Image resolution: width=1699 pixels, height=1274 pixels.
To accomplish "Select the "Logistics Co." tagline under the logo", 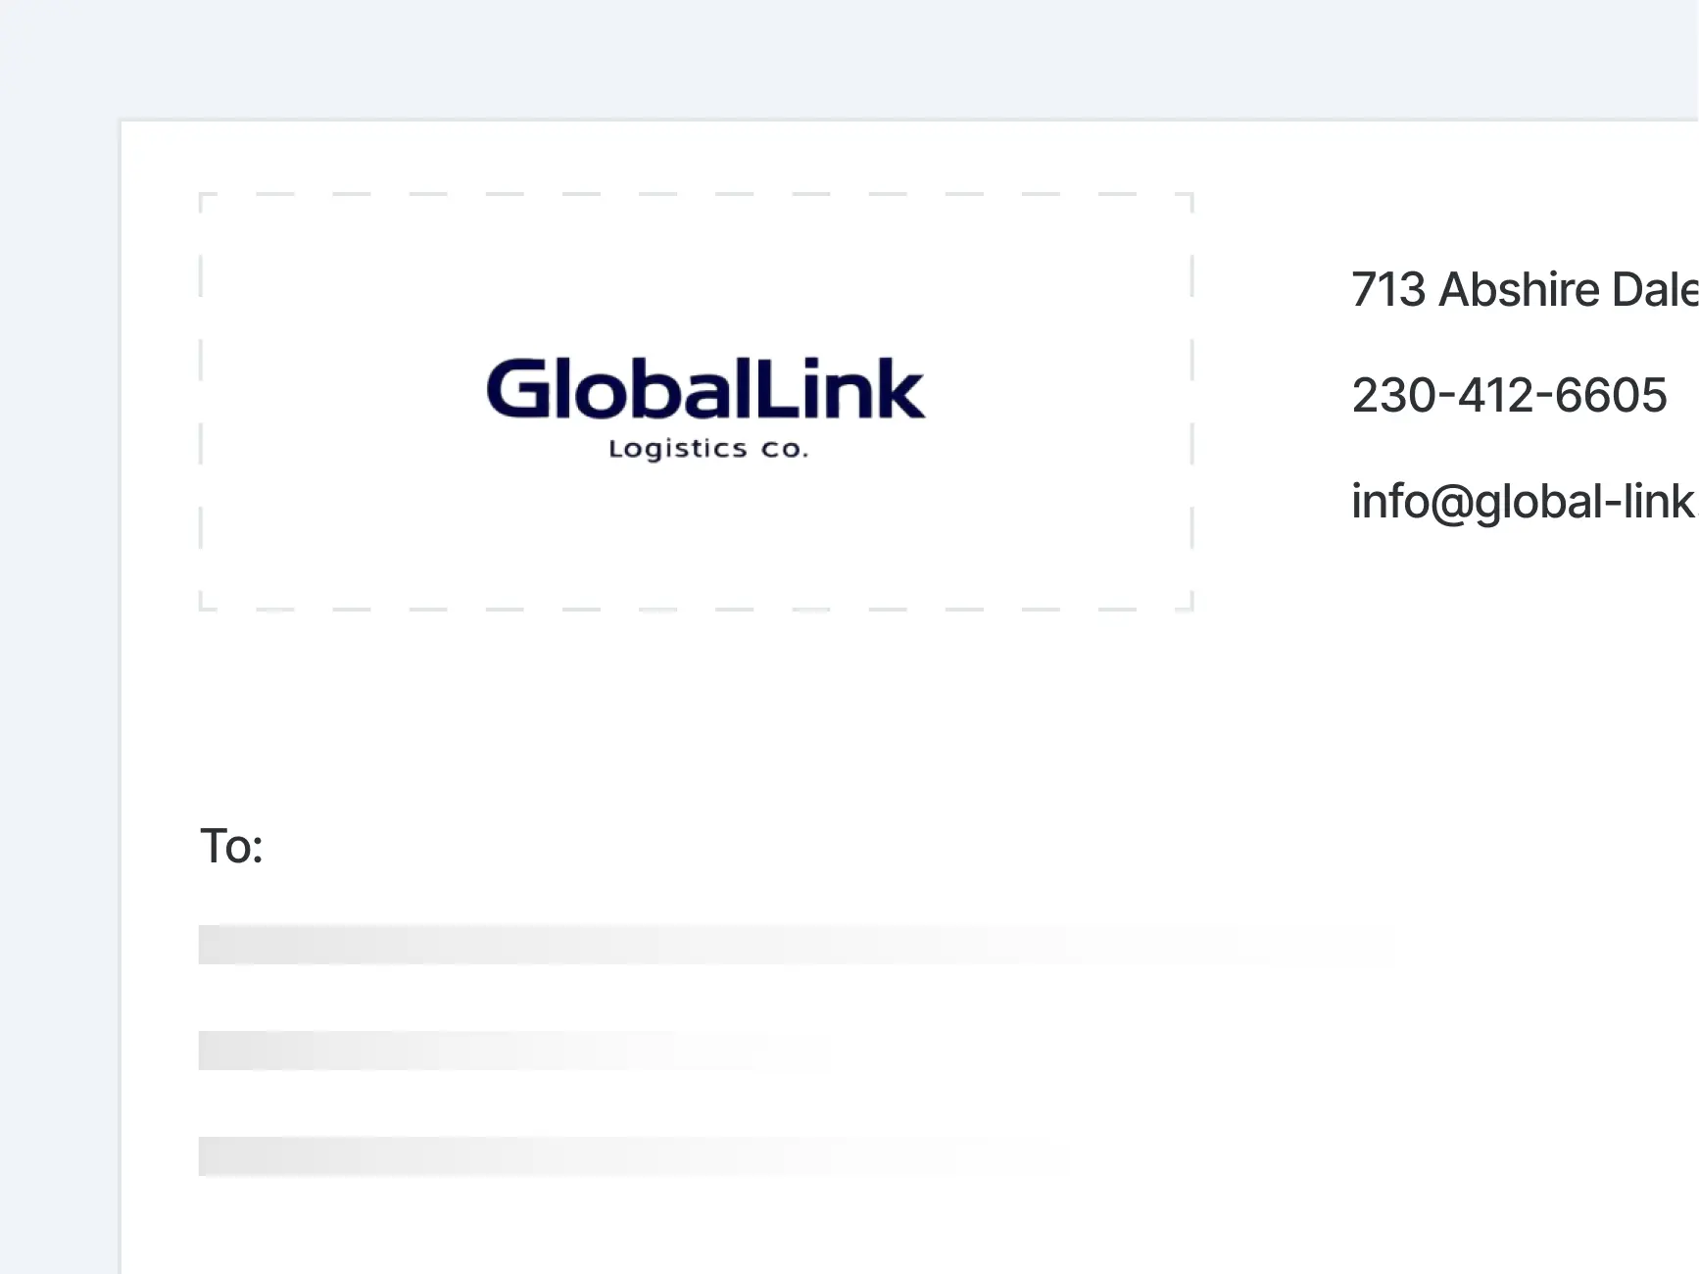I will click(x=707, y=449).
